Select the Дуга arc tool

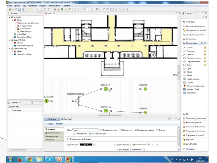pos(189,68)
